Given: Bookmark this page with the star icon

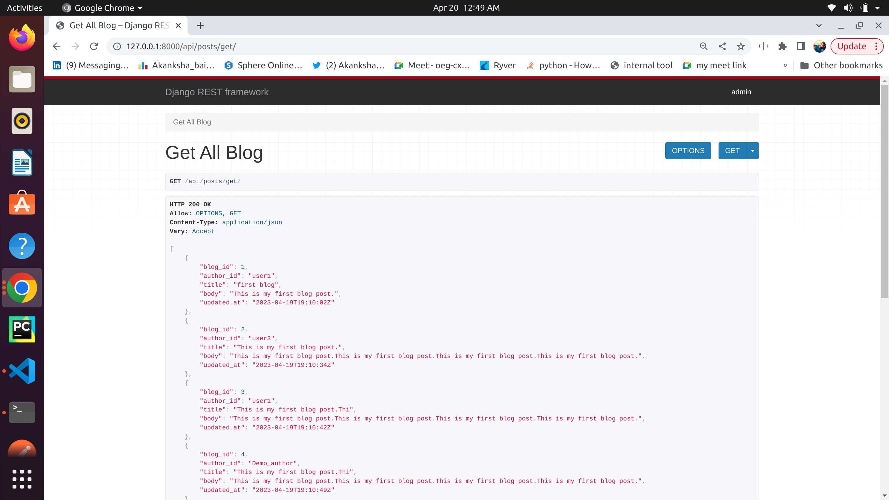Looking at the screenshot, I should pyautogui.click(x=741, y=46).
